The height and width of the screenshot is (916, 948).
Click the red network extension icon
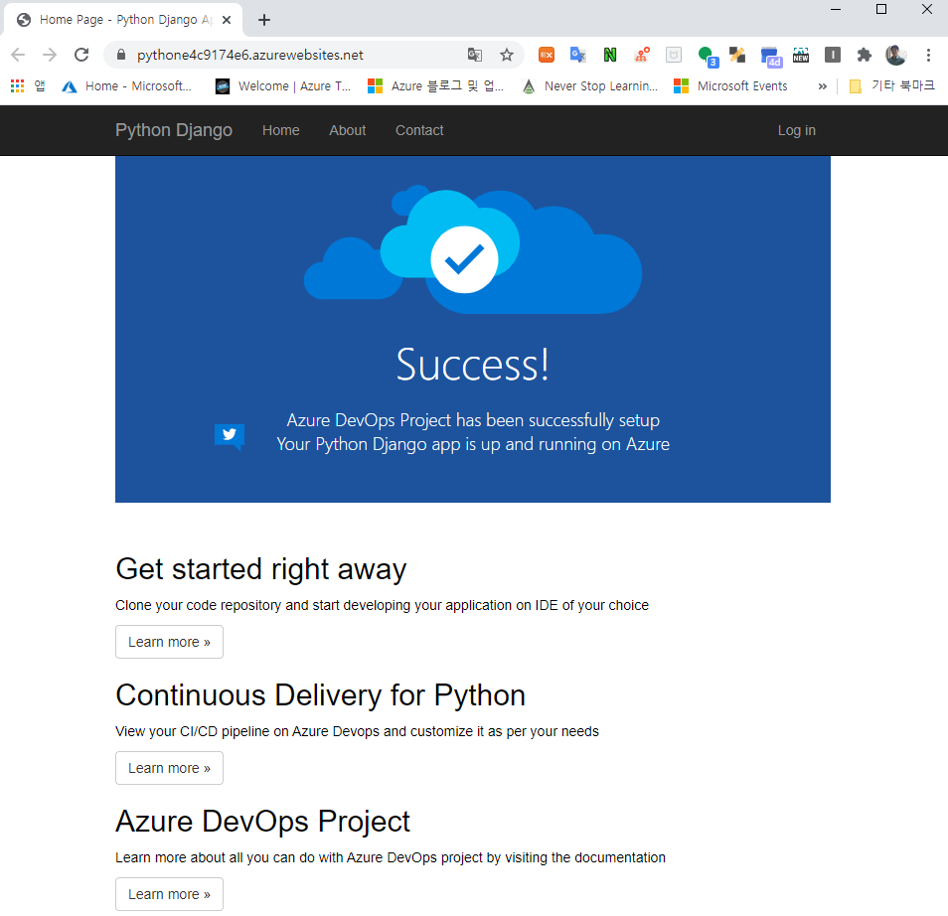(642, 55)
